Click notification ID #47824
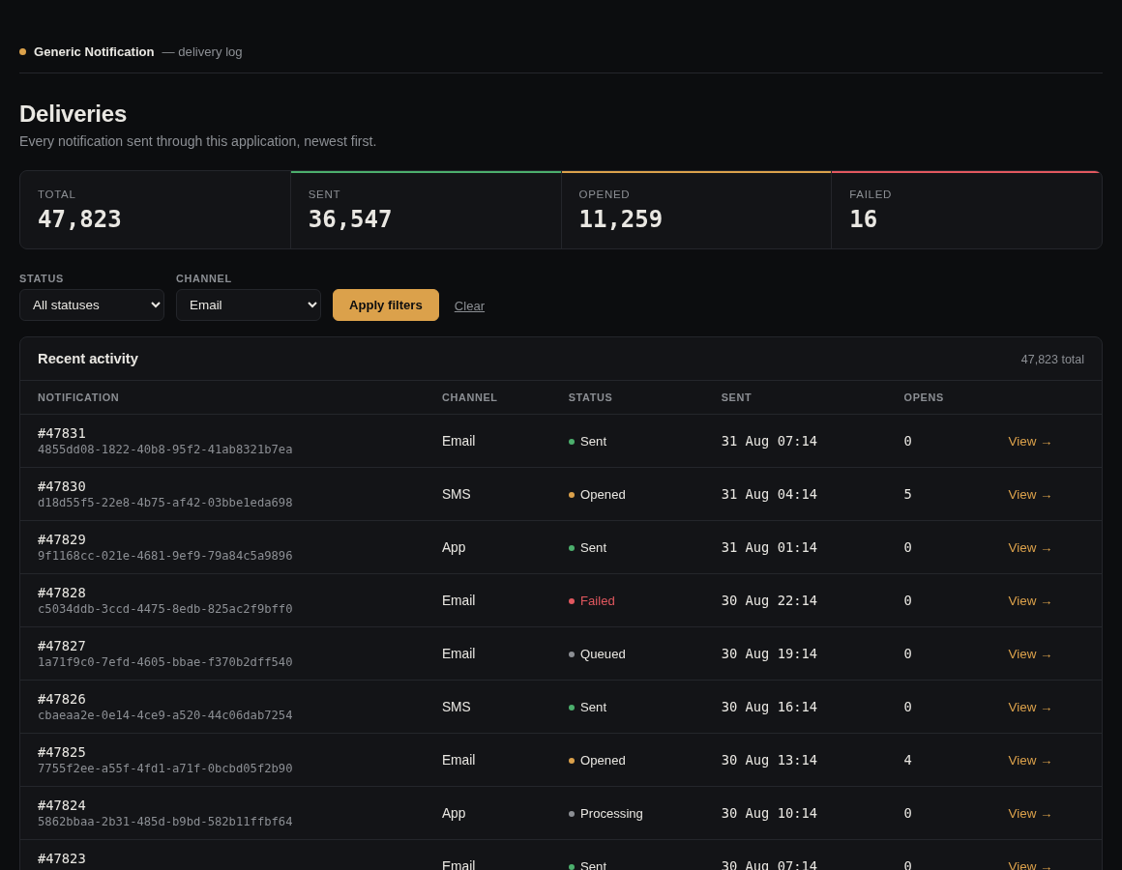This screenshot has height=870, width=1122. point(62,805)
